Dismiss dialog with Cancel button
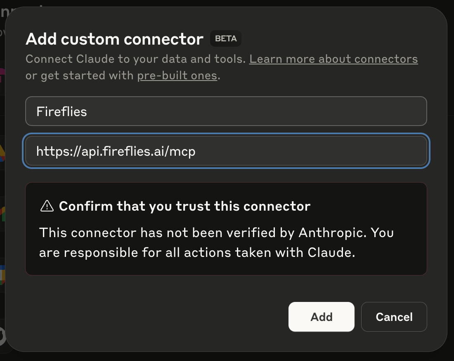Screen dimensions: 454x361 tap(394, 317)
